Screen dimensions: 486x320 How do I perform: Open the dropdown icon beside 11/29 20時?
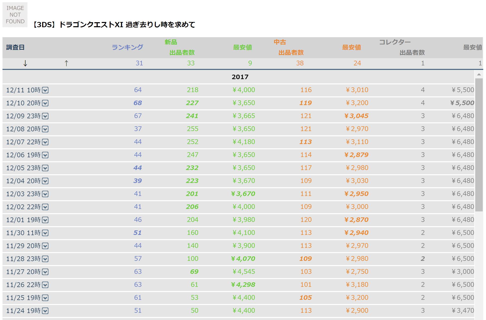pyautogui.click(x=45, y=246)
